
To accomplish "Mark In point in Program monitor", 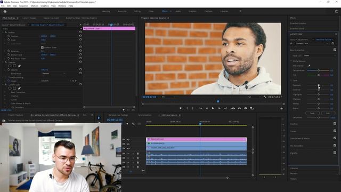I will pyautogui.click(x=187, y=108).
